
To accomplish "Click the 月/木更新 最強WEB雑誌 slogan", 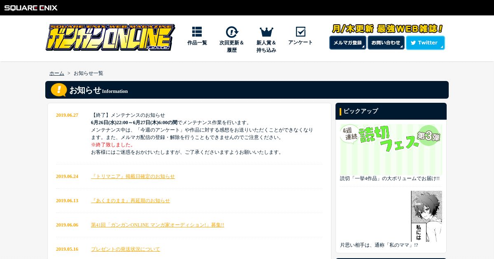I will 387,29.
